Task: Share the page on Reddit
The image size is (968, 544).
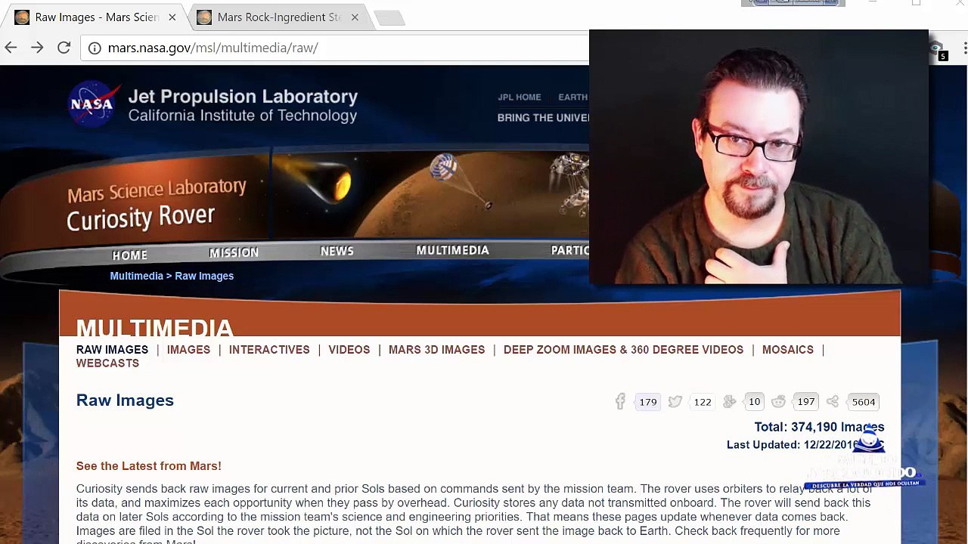Action: pos(778,401)
